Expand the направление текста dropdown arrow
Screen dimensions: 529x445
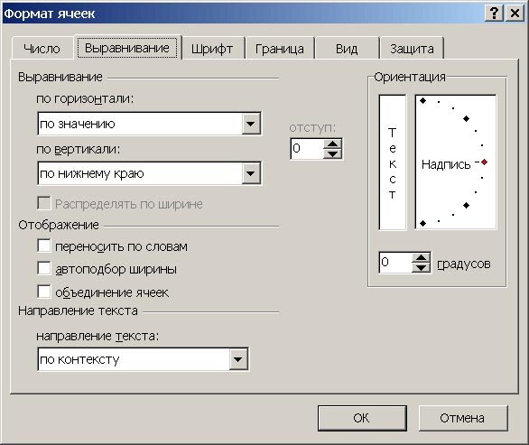point(238,359)
